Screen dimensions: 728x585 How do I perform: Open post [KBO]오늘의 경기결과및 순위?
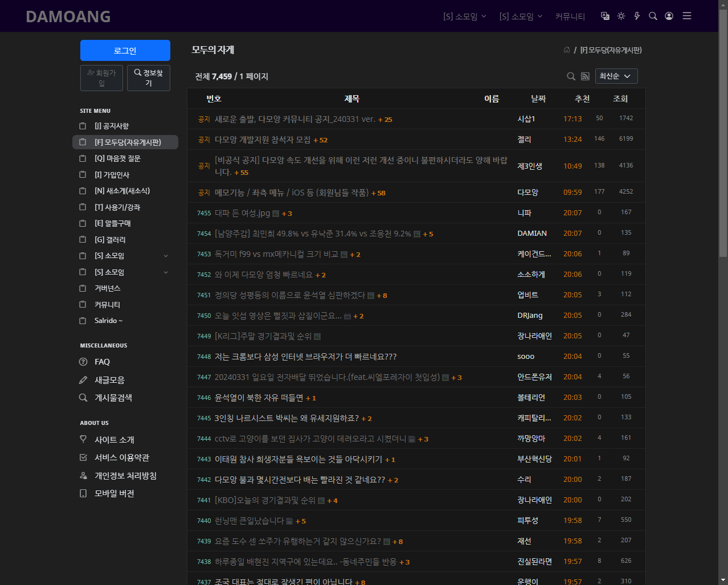(x=265, y=500)
